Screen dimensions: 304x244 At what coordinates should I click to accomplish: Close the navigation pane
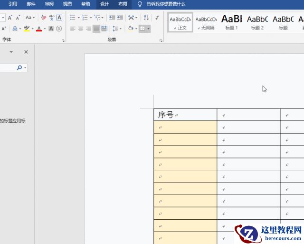pyautogui.click(x=26, y=52)
